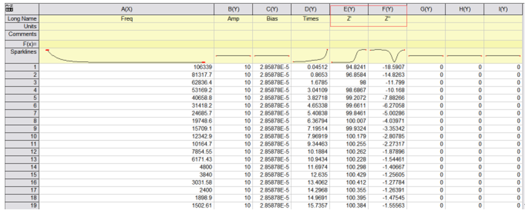Click frequency cell 4800
The width and height of the screenshot is (525, 214).
tap(126, 167)
